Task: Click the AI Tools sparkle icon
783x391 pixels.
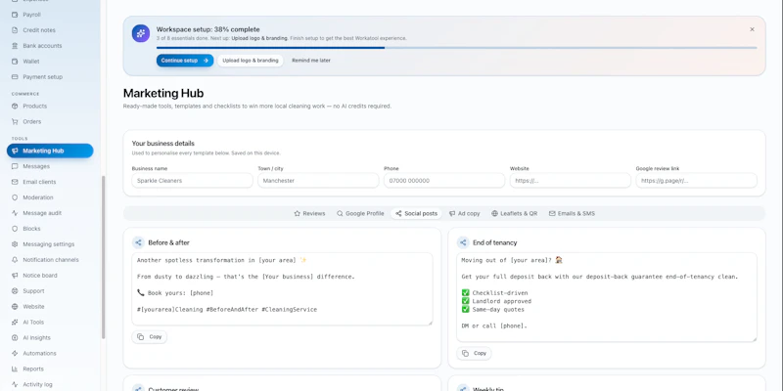Action: pyautogui.click(x=15, y=323)
